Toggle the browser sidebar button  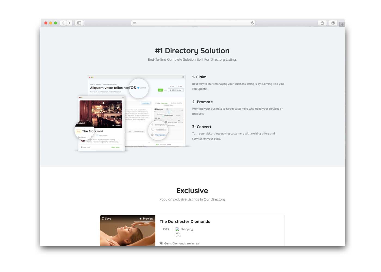pos(79,23)
